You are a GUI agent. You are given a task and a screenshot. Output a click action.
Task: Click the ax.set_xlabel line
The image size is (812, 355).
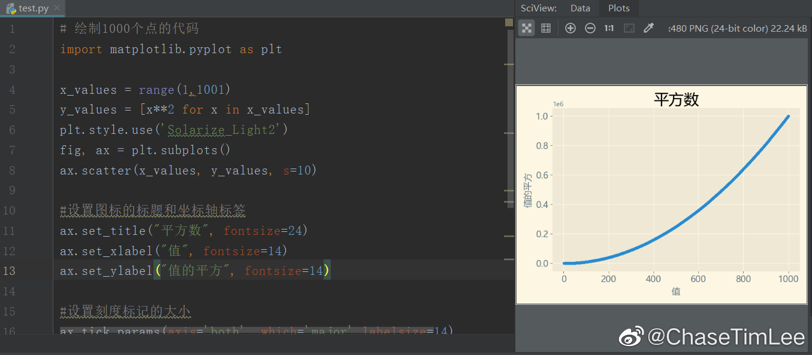174,251
